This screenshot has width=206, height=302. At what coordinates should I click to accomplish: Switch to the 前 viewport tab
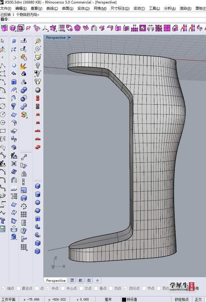pos(80,280)
